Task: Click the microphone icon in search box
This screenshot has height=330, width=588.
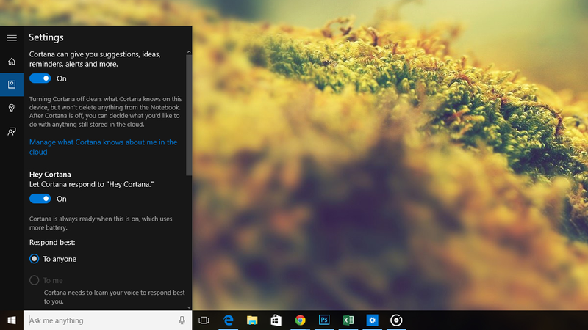Action: (182, 320)
